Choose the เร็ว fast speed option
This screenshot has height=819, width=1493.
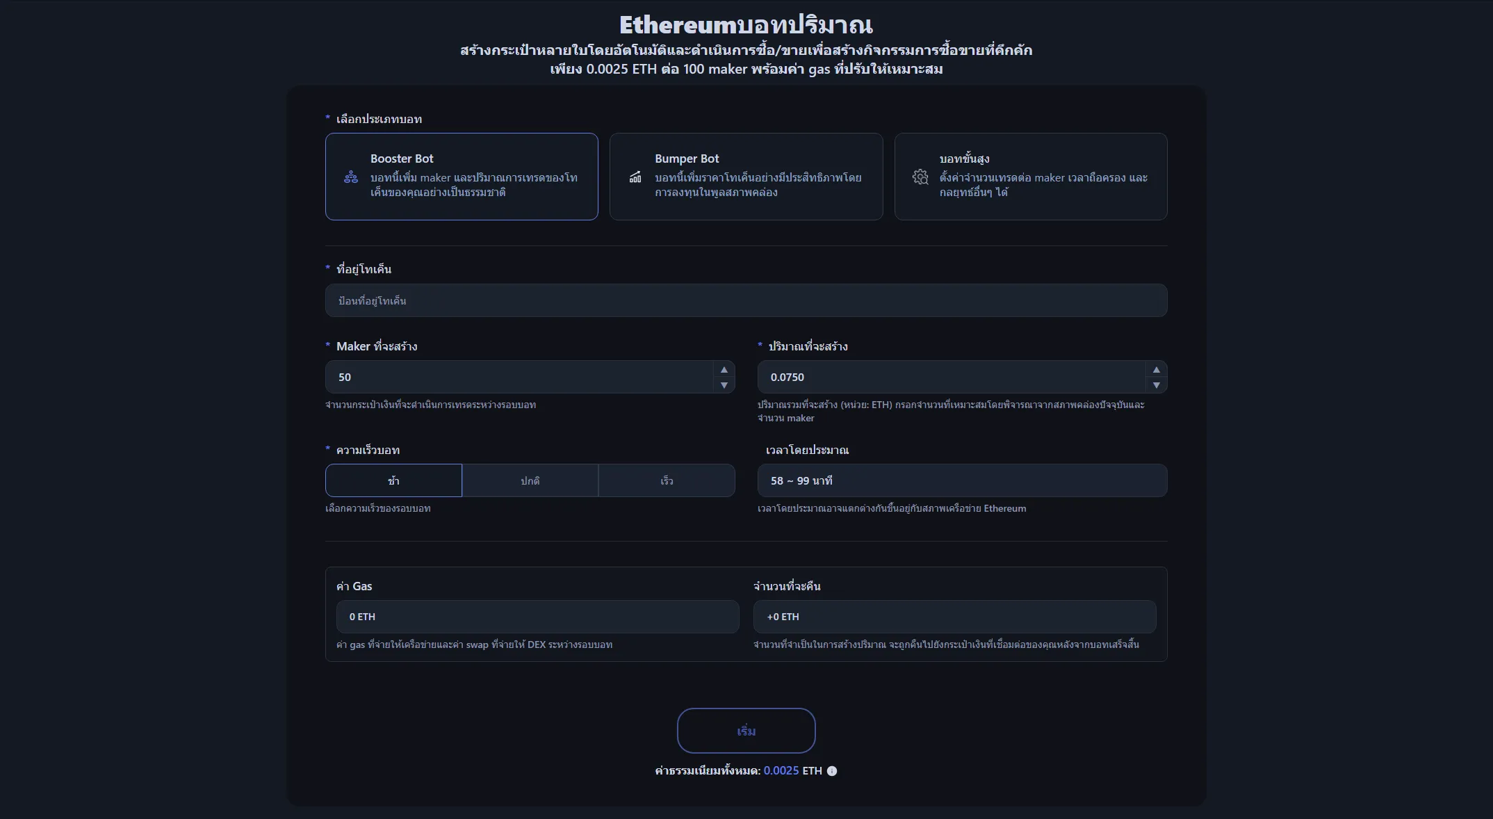pos(667,480)
